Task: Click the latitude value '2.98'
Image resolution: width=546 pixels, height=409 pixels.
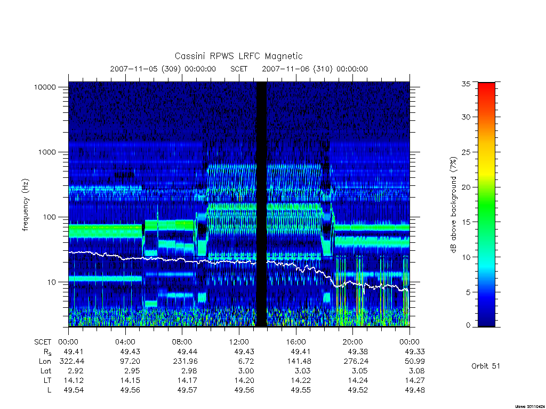Action: (x=189, y=371)
